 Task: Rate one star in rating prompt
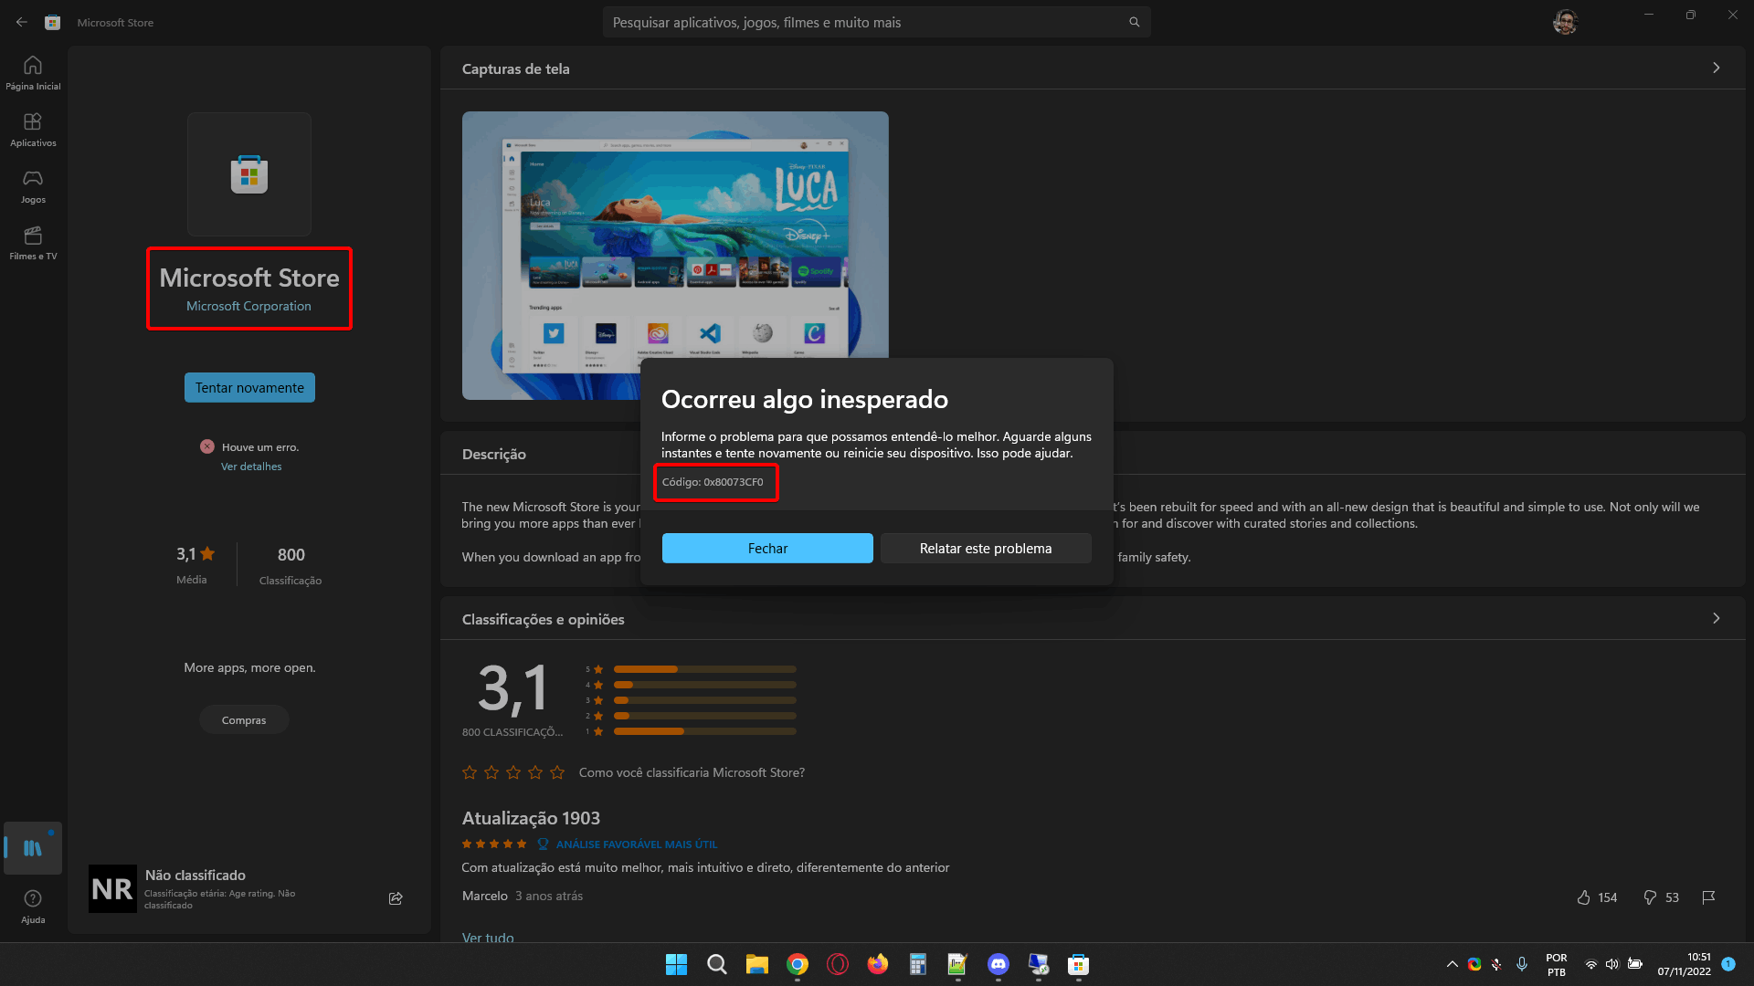coord(470,772)
